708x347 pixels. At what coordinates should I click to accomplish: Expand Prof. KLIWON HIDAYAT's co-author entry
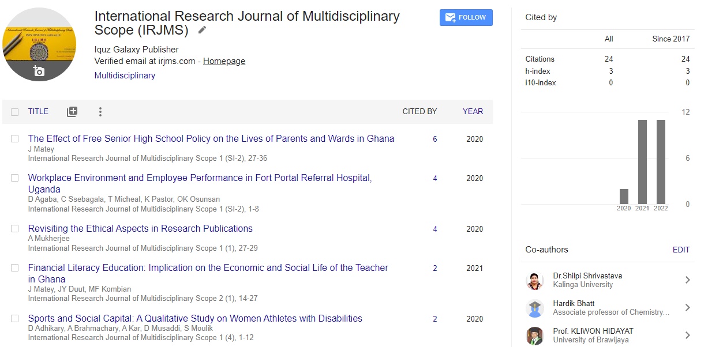(x=688, y=335)
